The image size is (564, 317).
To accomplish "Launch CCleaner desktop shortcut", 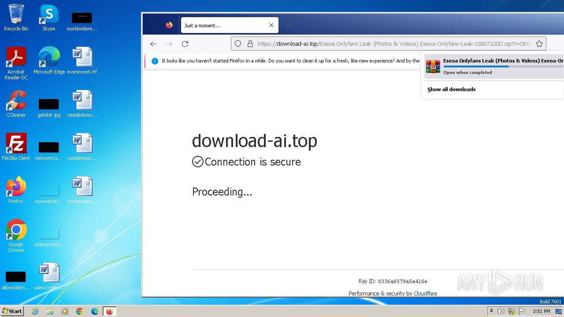I will pyautogui.click(x=16, y=103).
